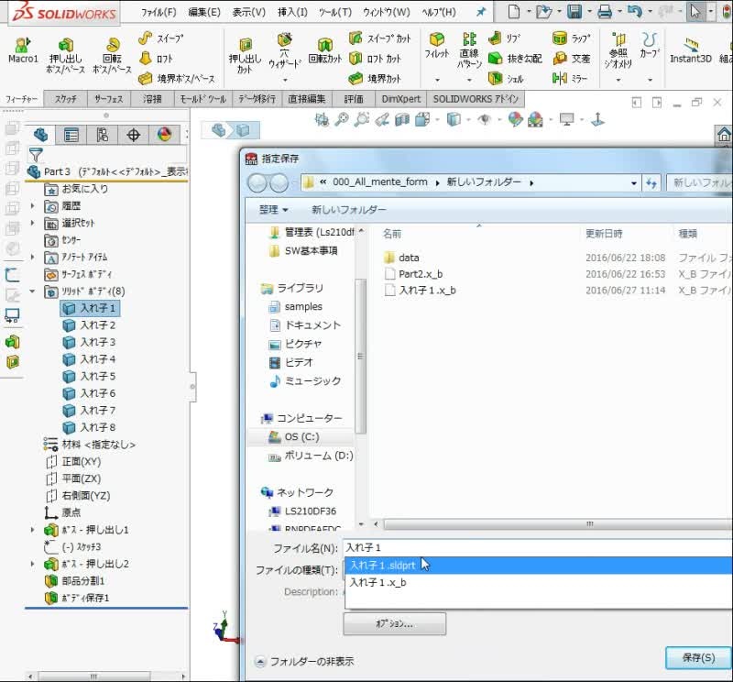Choose 入れ子1.x_b from the suggestion list
This screenshot has width=733, height=682.
(x=539, y=582)
